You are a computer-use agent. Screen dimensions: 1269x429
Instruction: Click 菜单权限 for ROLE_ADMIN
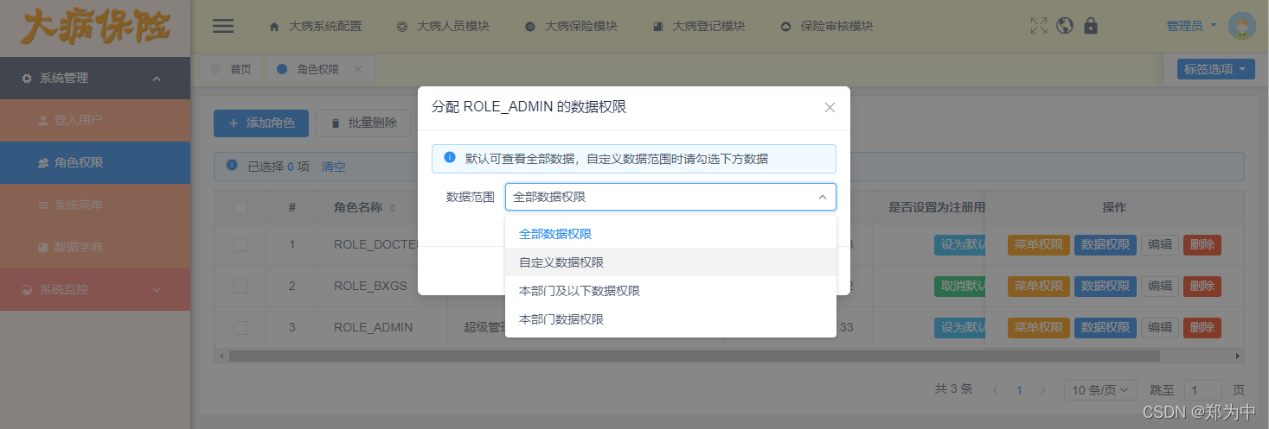click(1039, 328)
